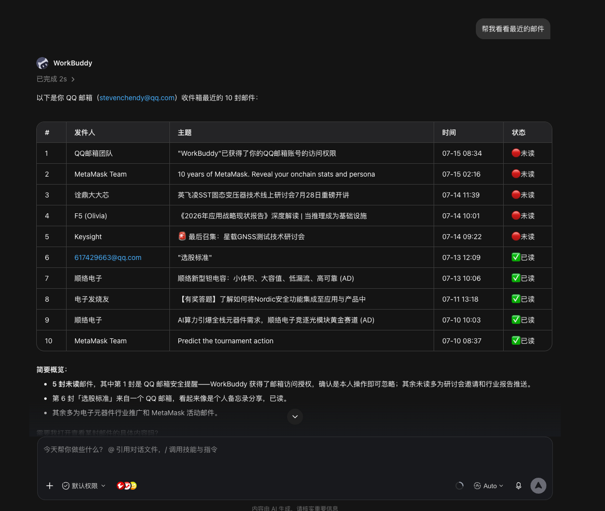Click the microphone voice input icon
Viewport: 605px width, 511px height.
click(x=519, y=486)
